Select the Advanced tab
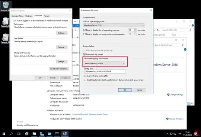The height and width of the screenshot is (137, 201). point(38,16)
